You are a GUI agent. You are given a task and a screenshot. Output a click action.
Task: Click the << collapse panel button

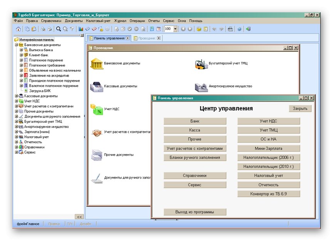click(x=79, y=217)
